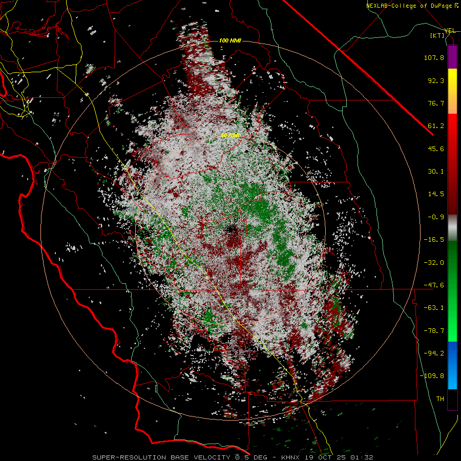
Task: Click the -63.1 legend value
Action: pyautogui.click(x=434, y=308)
